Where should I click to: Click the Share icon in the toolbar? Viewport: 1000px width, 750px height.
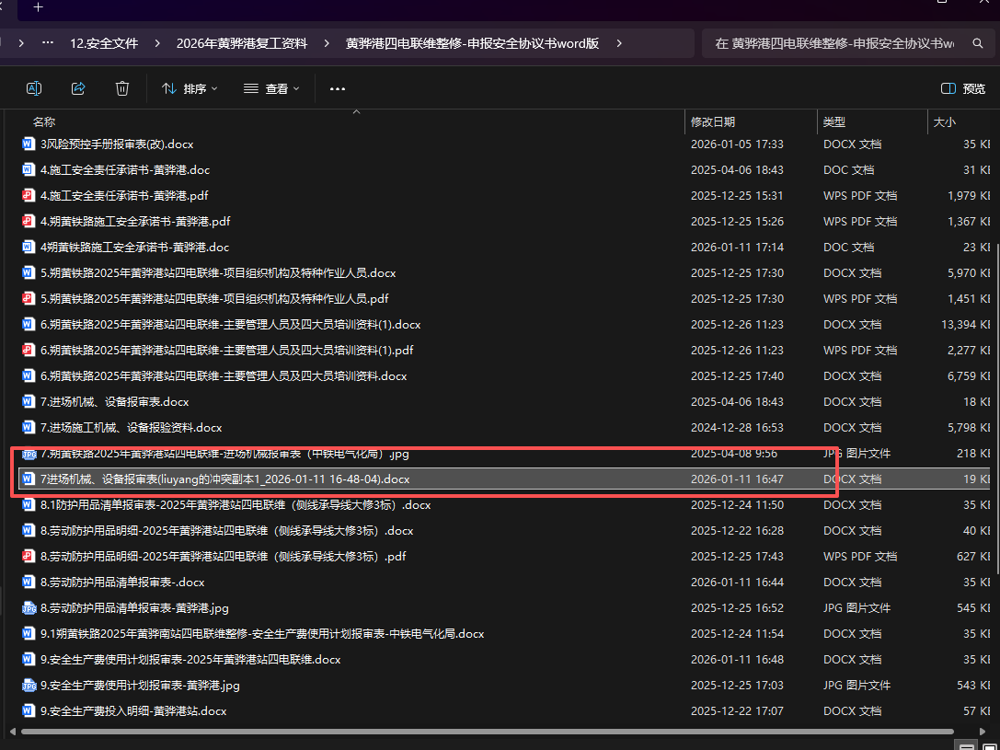(78, 88)
